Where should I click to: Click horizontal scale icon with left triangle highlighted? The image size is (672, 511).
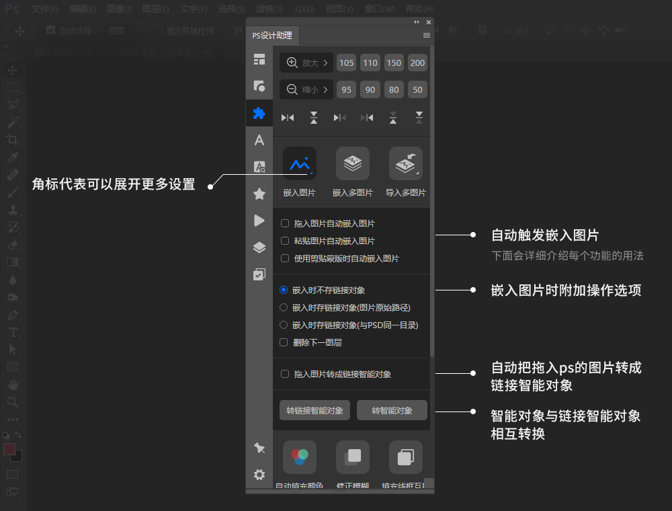(x=340, y=118)
